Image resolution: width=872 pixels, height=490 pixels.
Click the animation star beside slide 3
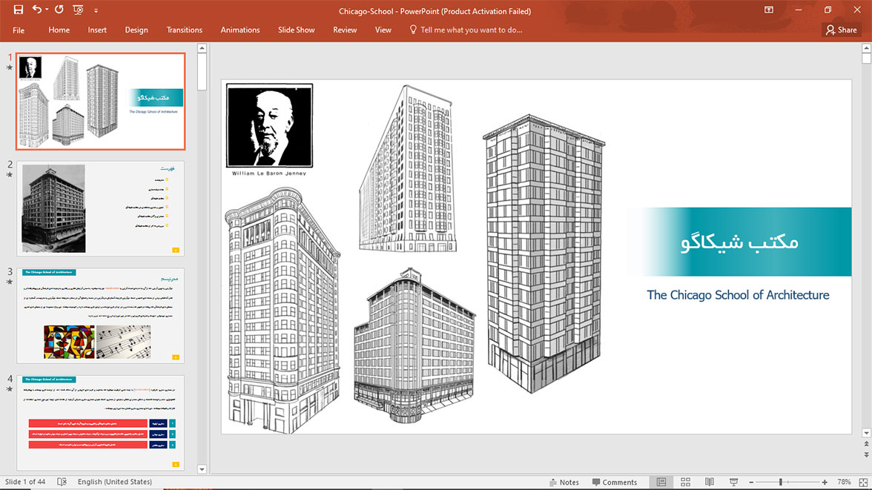[x=10, y=282]
